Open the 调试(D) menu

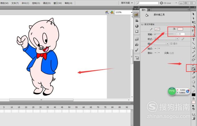click(x=47, y=3)
